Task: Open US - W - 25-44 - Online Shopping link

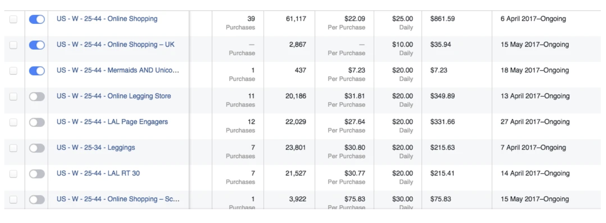Action: pyautogui.click(x=107, y=19)
